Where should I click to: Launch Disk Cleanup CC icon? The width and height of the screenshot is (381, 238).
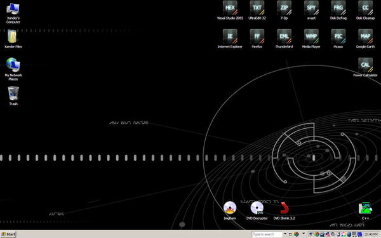pyautogui.click(x=365, y=10)
